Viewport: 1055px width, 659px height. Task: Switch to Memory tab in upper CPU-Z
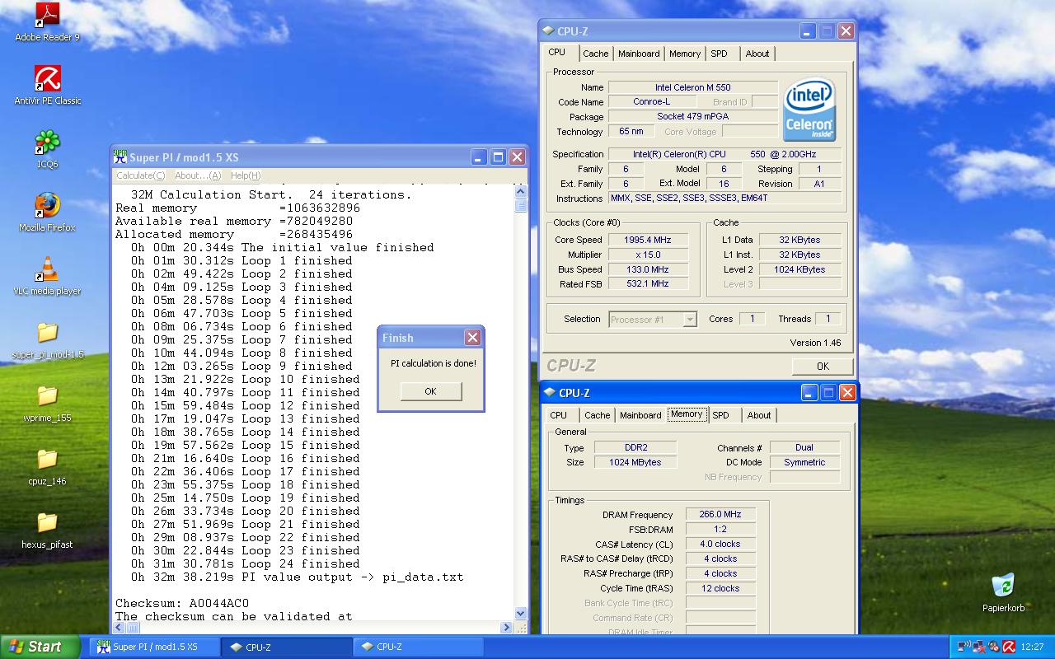tap(685, 54)
